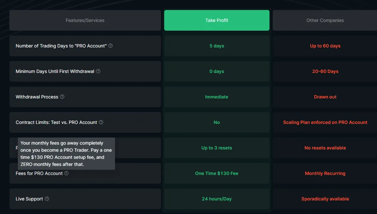Screen dimensions: 377x214
Task: Click the 'One Time $130 Fee' cell
Action: [x=217, y=173]
